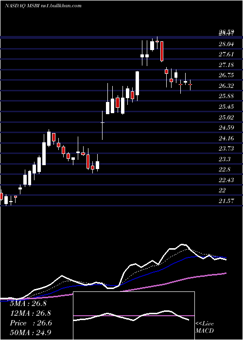Select the 23.73 price axis label
Screen dimensions: 243x340
[226, 148]
